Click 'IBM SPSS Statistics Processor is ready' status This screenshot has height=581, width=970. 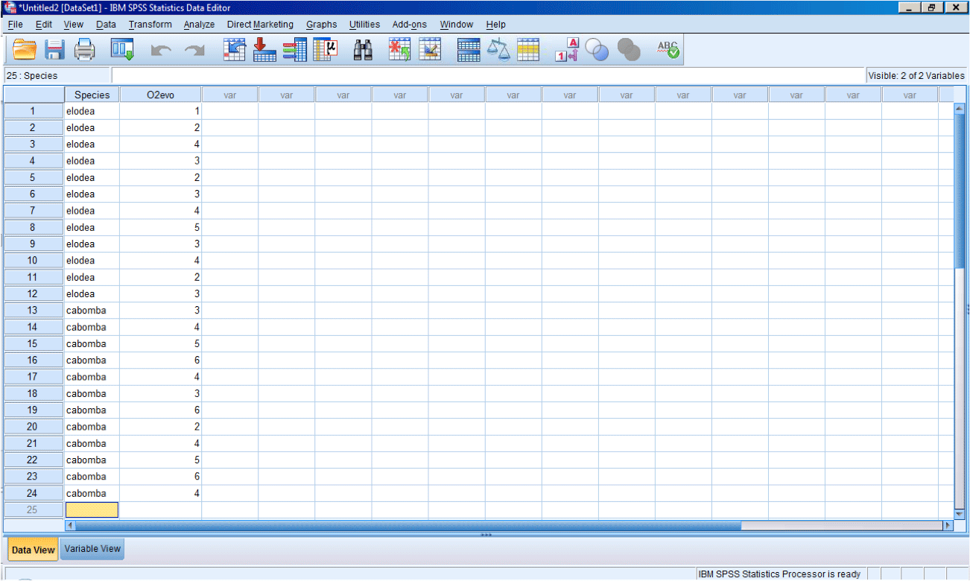[x=779, y=574]
